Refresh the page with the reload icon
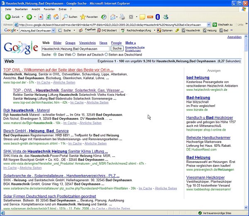 (x=49, y=17)
